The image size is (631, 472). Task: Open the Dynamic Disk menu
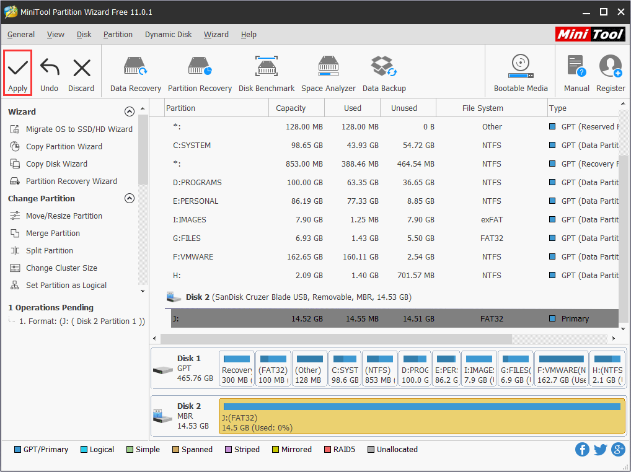pos(169,35)
